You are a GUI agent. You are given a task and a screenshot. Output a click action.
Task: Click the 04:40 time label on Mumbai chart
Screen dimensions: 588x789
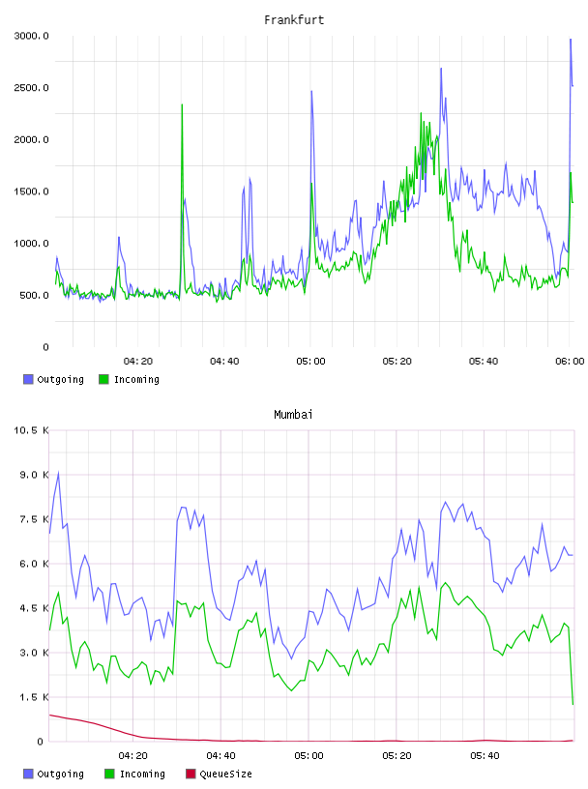pos(220,756)
